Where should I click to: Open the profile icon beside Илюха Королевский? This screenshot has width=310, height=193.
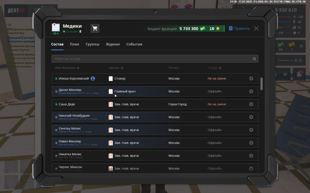coord(93,78)
